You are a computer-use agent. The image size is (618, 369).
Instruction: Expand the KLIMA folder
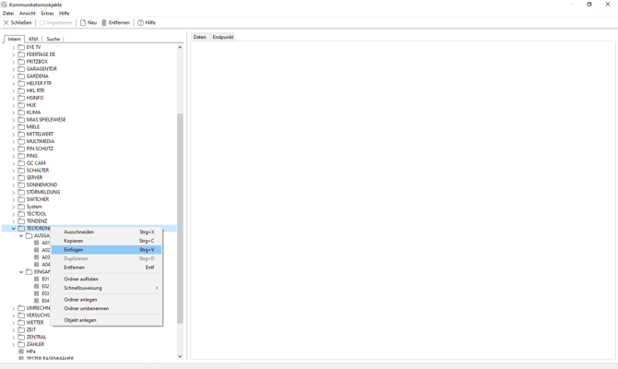[14, 113]
